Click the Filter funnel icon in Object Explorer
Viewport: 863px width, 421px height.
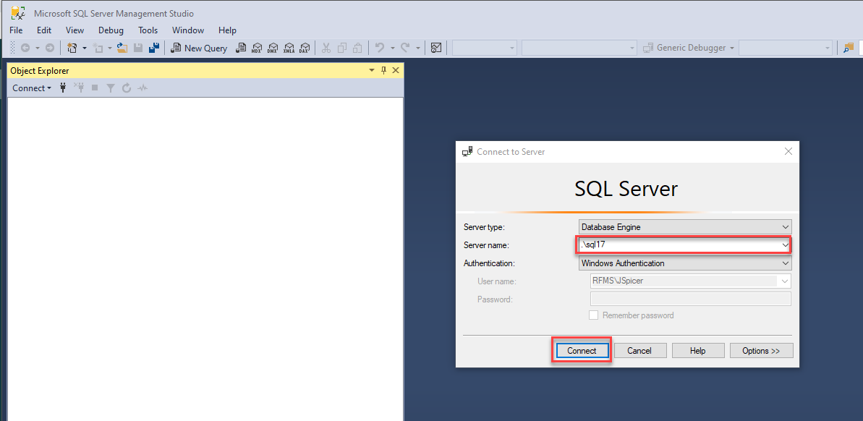click(x=111, y=88)
